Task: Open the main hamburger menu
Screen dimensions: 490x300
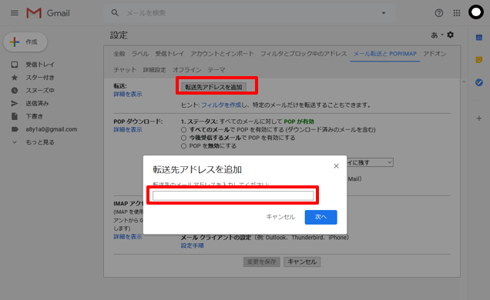Action: (15, 13)
